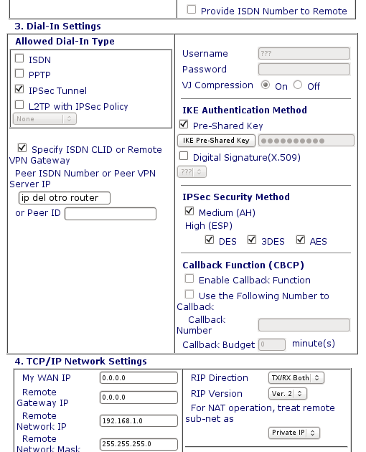The width and height of the screenshot is (366, 452).
Task: Open the None L2TP policy dropdown
Action: pos(44,119)
